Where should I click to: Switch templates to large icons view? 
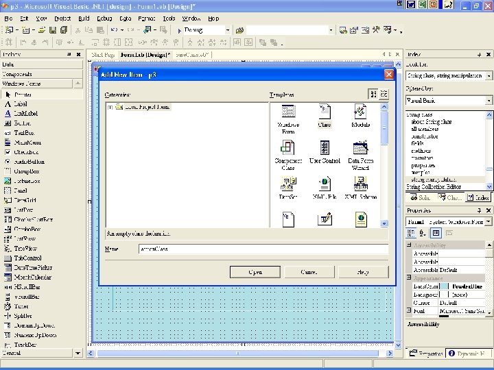point(373,94)
